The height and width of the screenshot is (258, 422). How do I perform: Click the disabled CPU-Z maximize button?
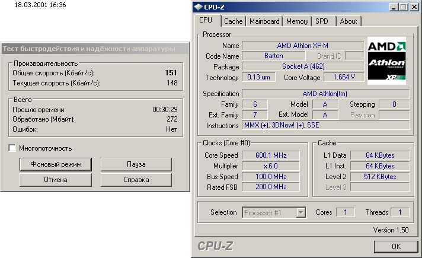403,7
